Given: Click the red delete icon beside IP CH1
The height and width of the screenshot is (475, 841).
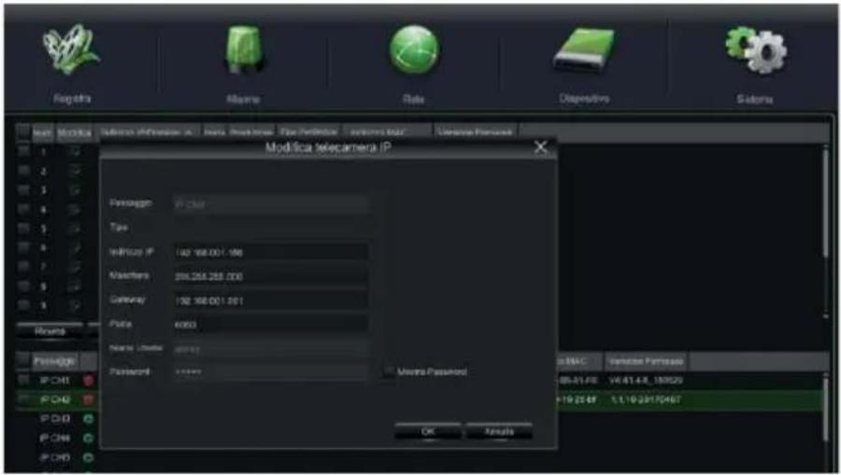Looking at the screenshot, I should coord(89,381).
